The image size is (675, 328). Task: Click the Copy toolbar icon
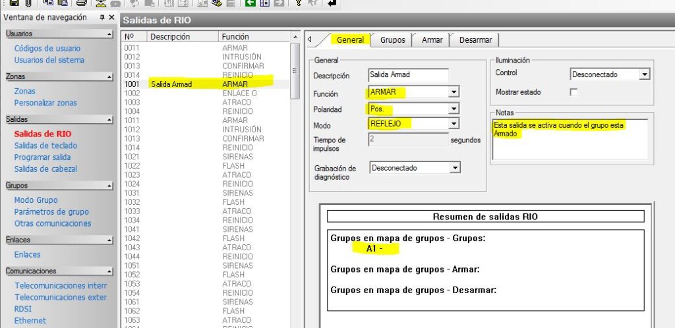coord(49,3)
